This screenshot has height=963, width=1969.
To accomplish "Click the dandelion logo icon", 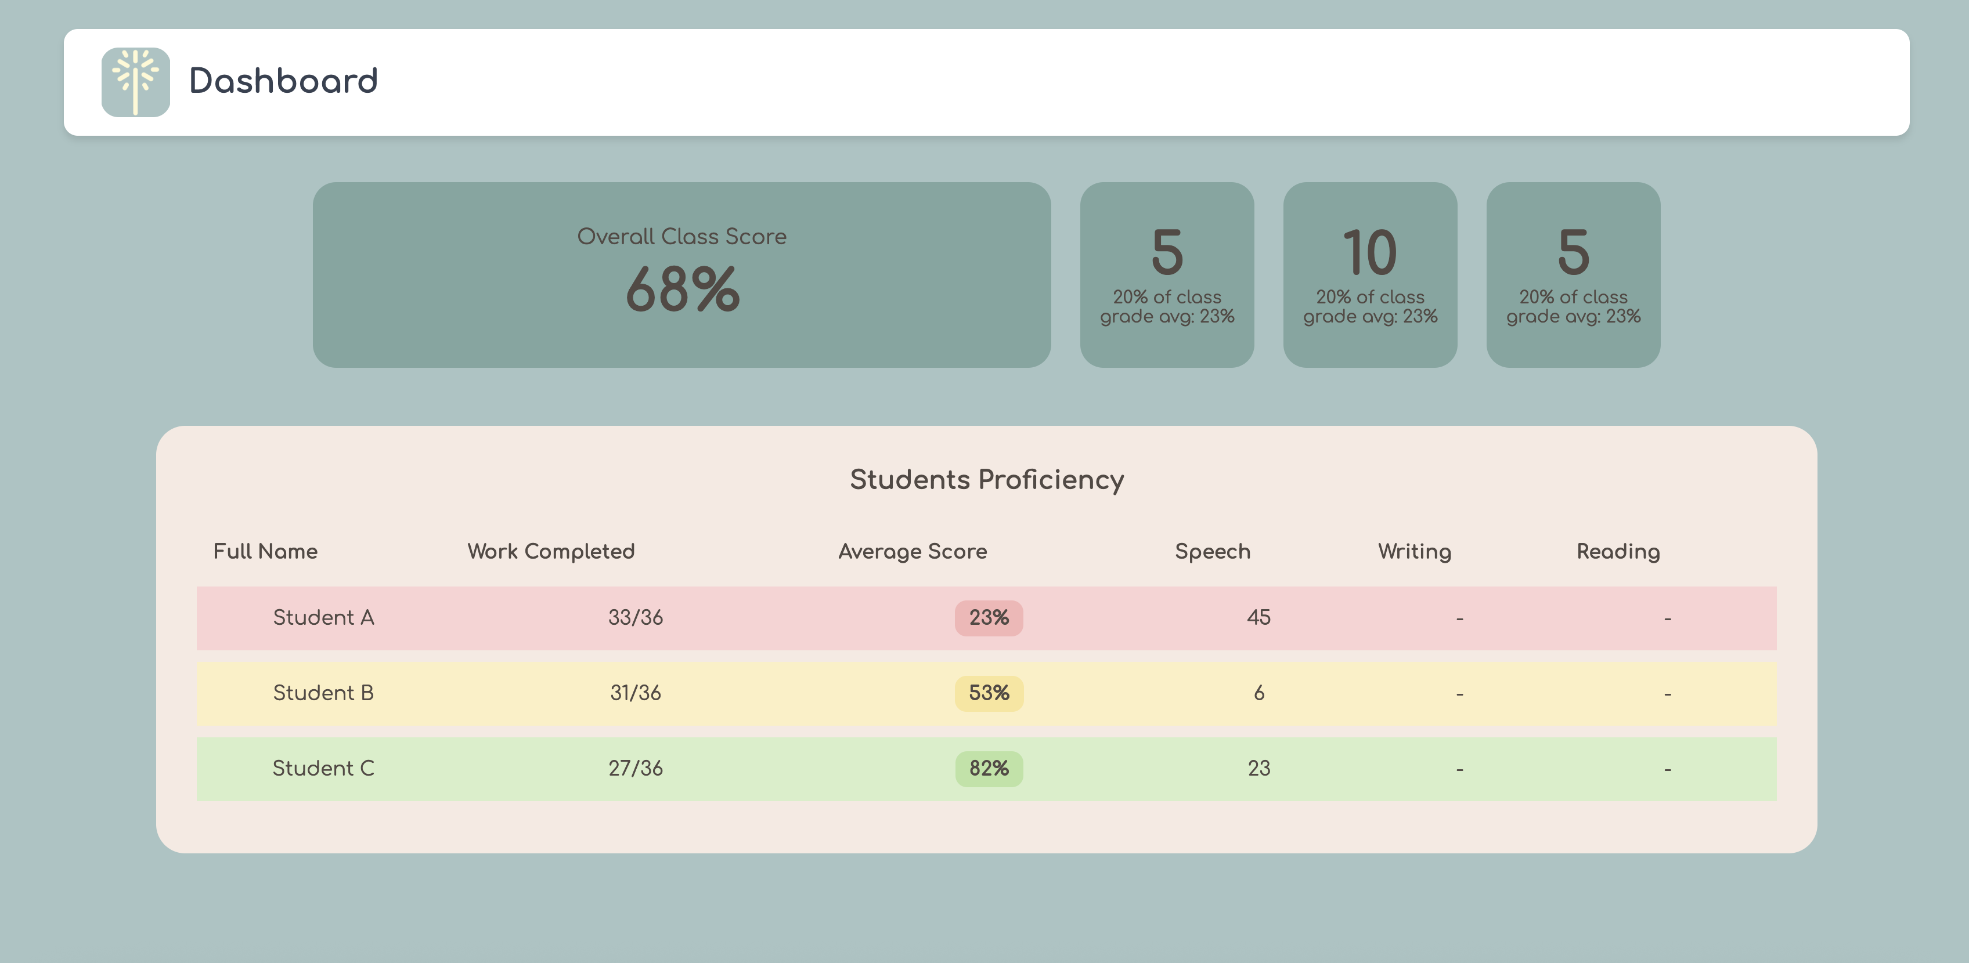I will (x=135, y=82).
